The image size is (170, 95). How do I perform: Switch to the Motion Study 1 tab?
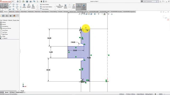coord(20,92)
